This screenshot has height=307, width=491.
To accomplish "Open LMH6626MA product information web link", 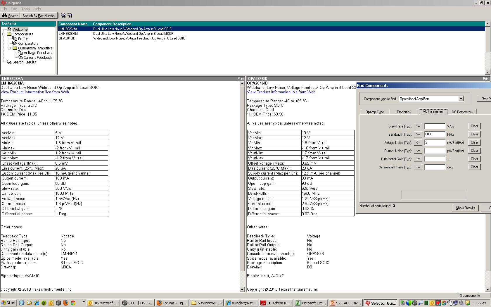I will point(35,92).
